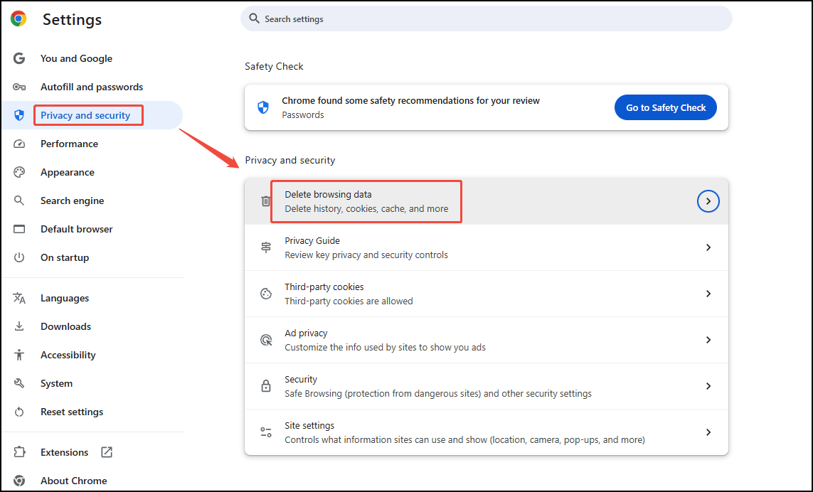
Task: Open Languages settings section
Action: click(x=65, y=298)
